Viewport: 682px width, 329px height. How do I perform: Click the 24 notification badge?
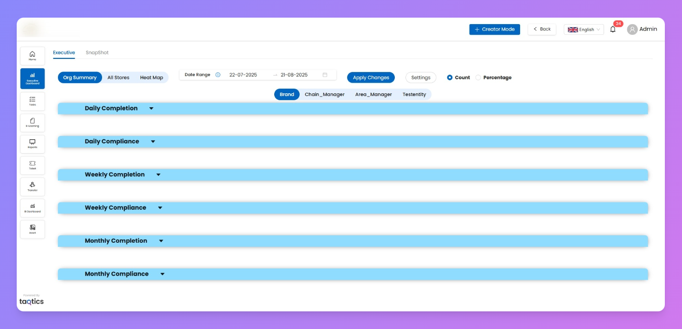click(618, 24)
